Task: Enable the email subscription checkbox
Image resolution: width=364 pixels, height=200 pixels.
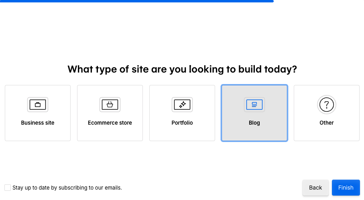Action: (x=8, y=188)
